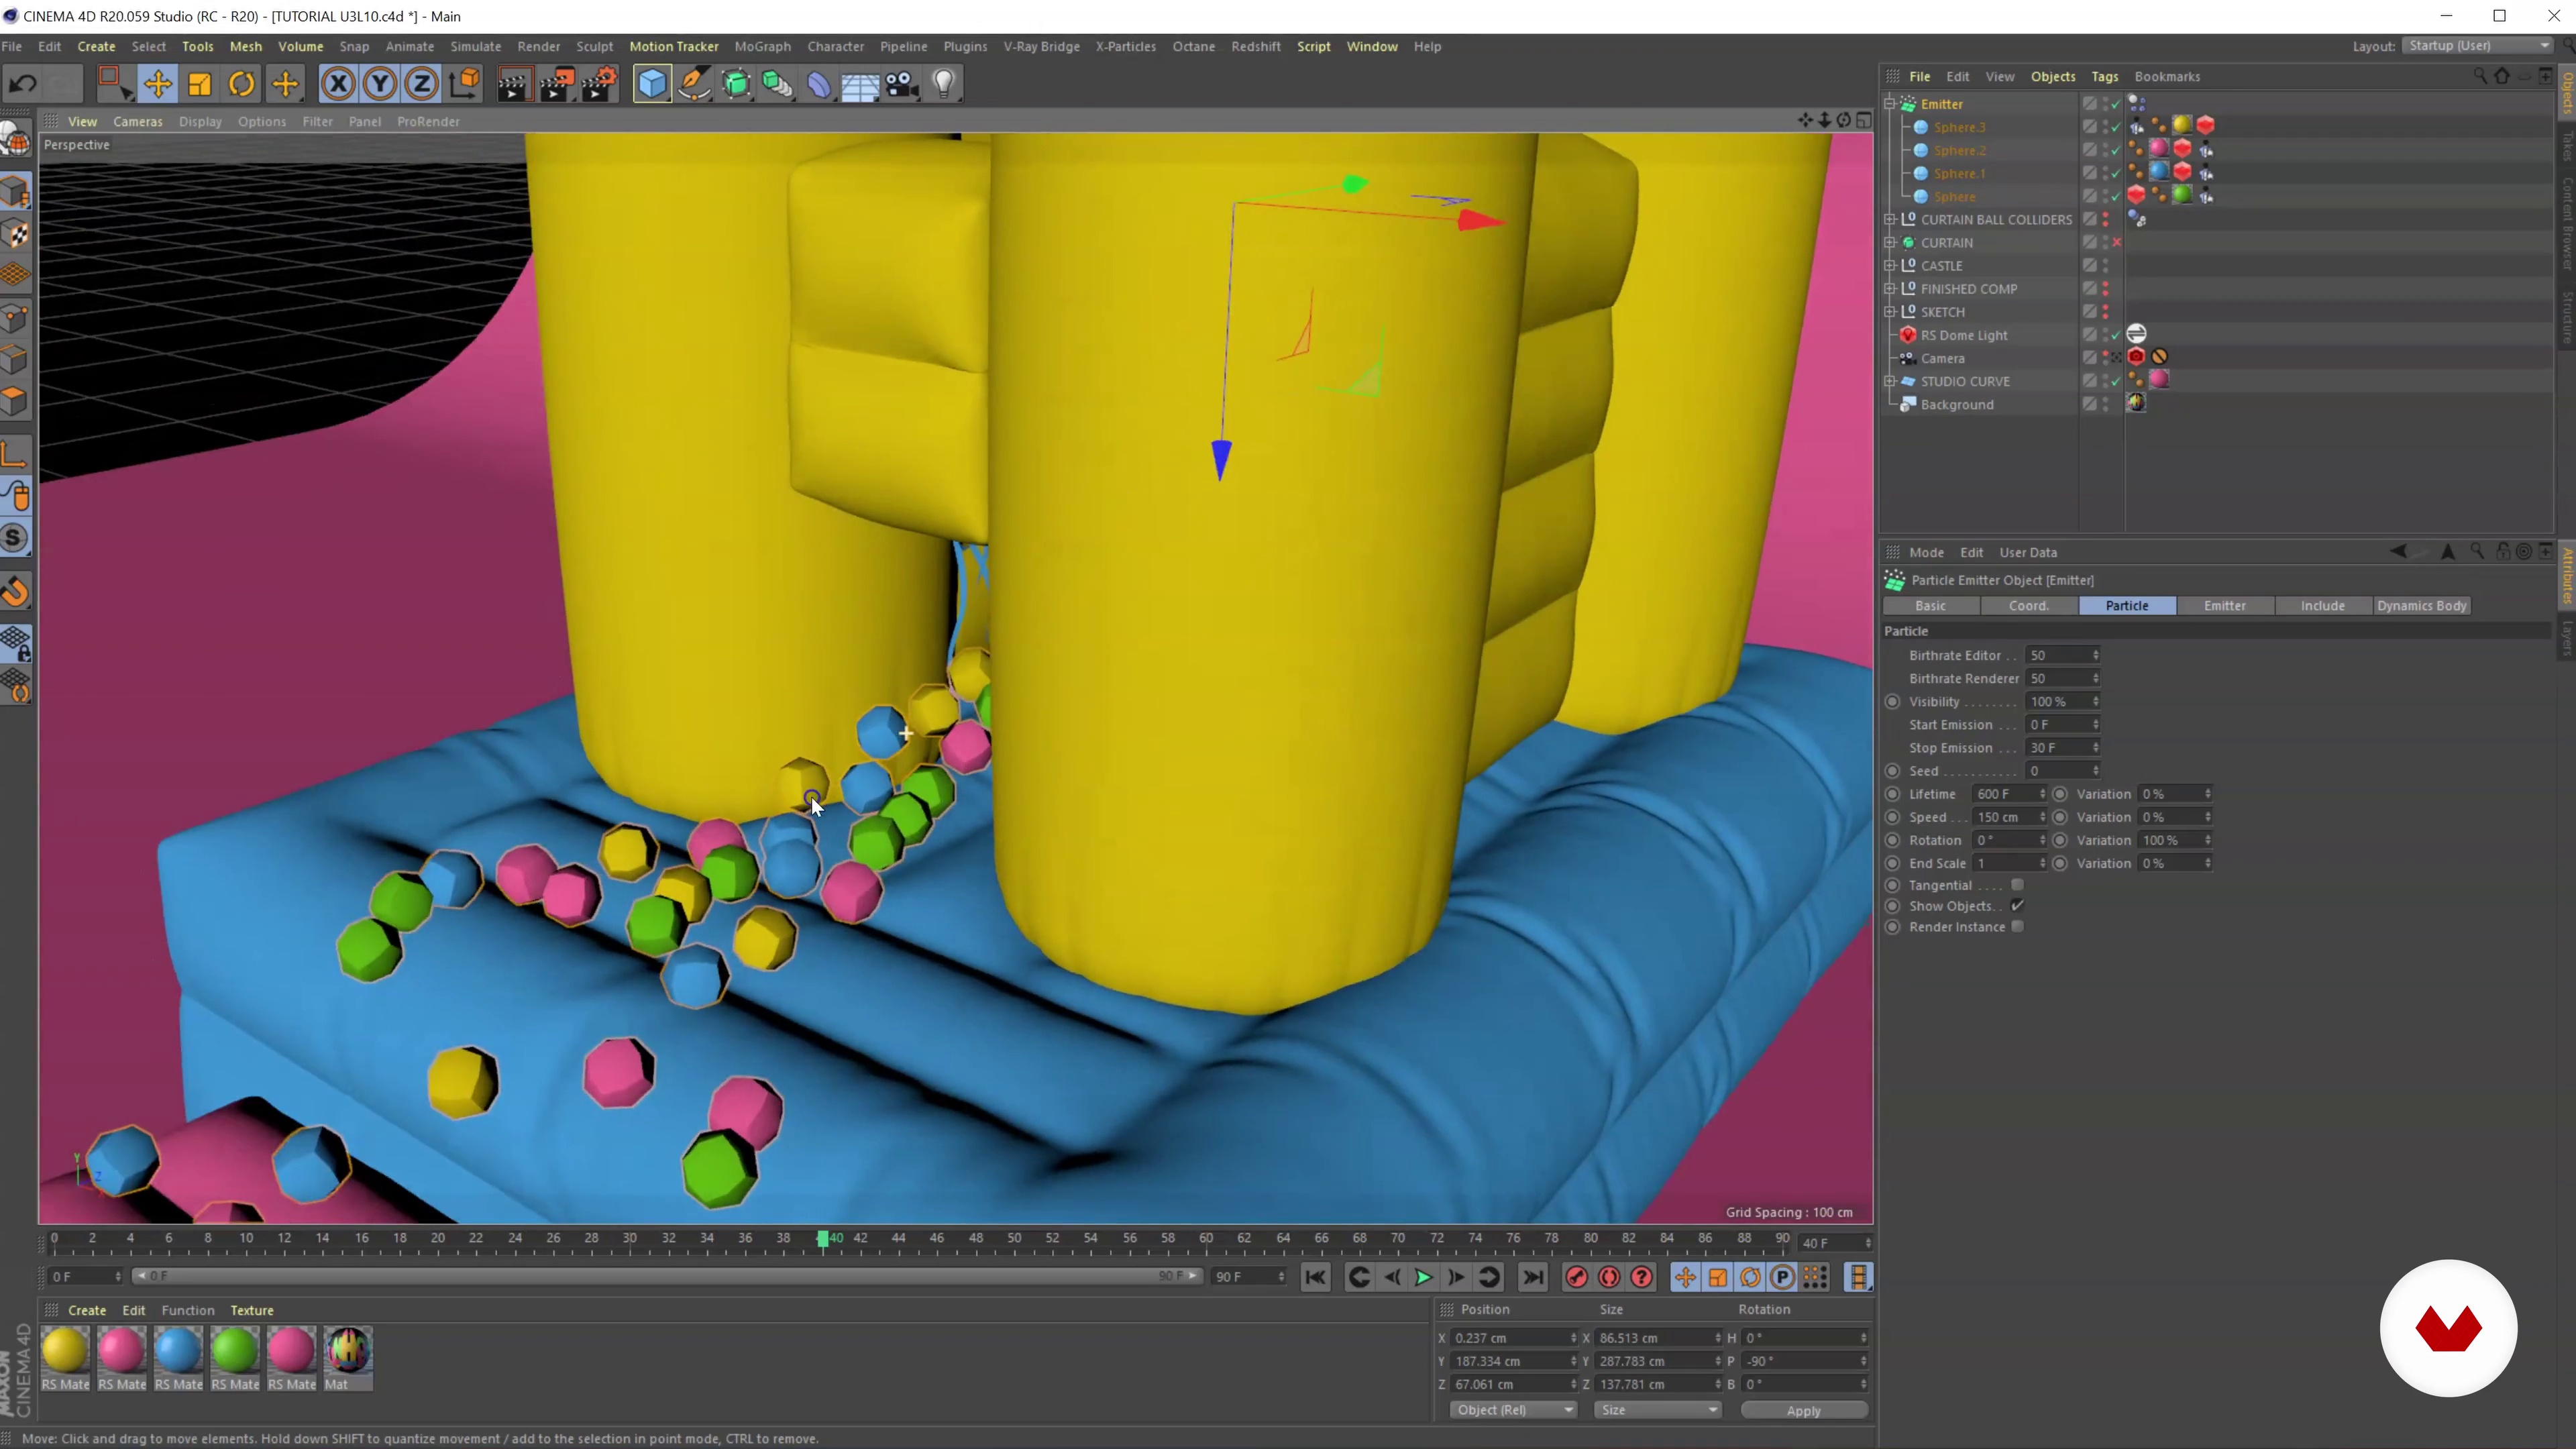Step to previous frame

pos(1391,1277)
